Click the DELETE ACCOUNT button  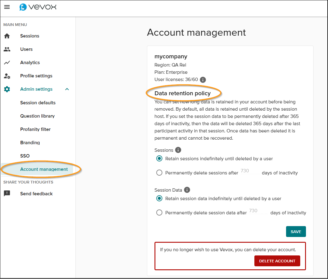[277, 261]
